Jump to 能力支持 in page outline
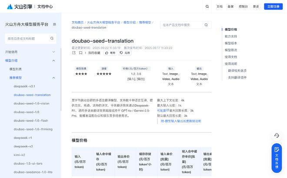Viewport: 287px width, 178px height. (x=231, y=36)
